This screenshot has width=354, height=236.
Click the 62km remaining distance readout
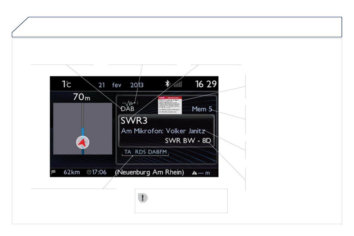[x=72, y=172]
